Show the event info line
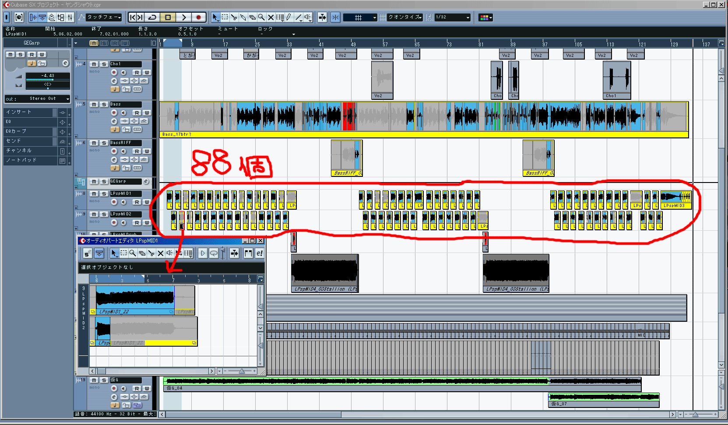Viewport: 728px width, 425px height. (x=42, y=18)
